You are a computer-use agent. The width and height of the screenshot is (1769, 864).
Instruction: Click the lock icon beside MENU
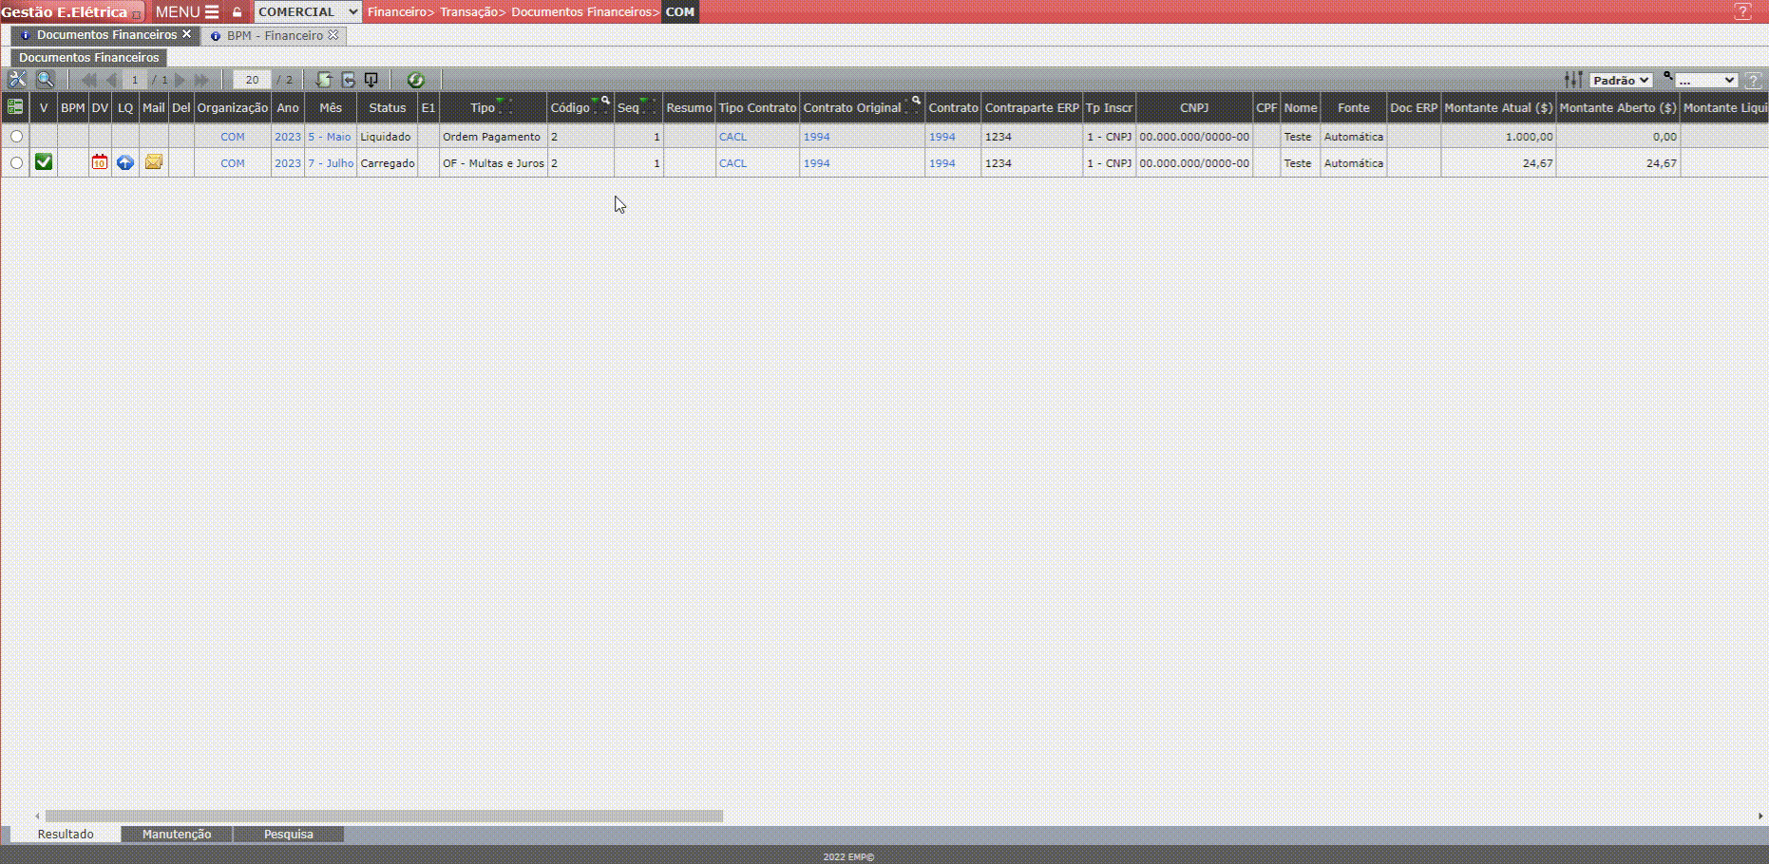tap(238, 12)
